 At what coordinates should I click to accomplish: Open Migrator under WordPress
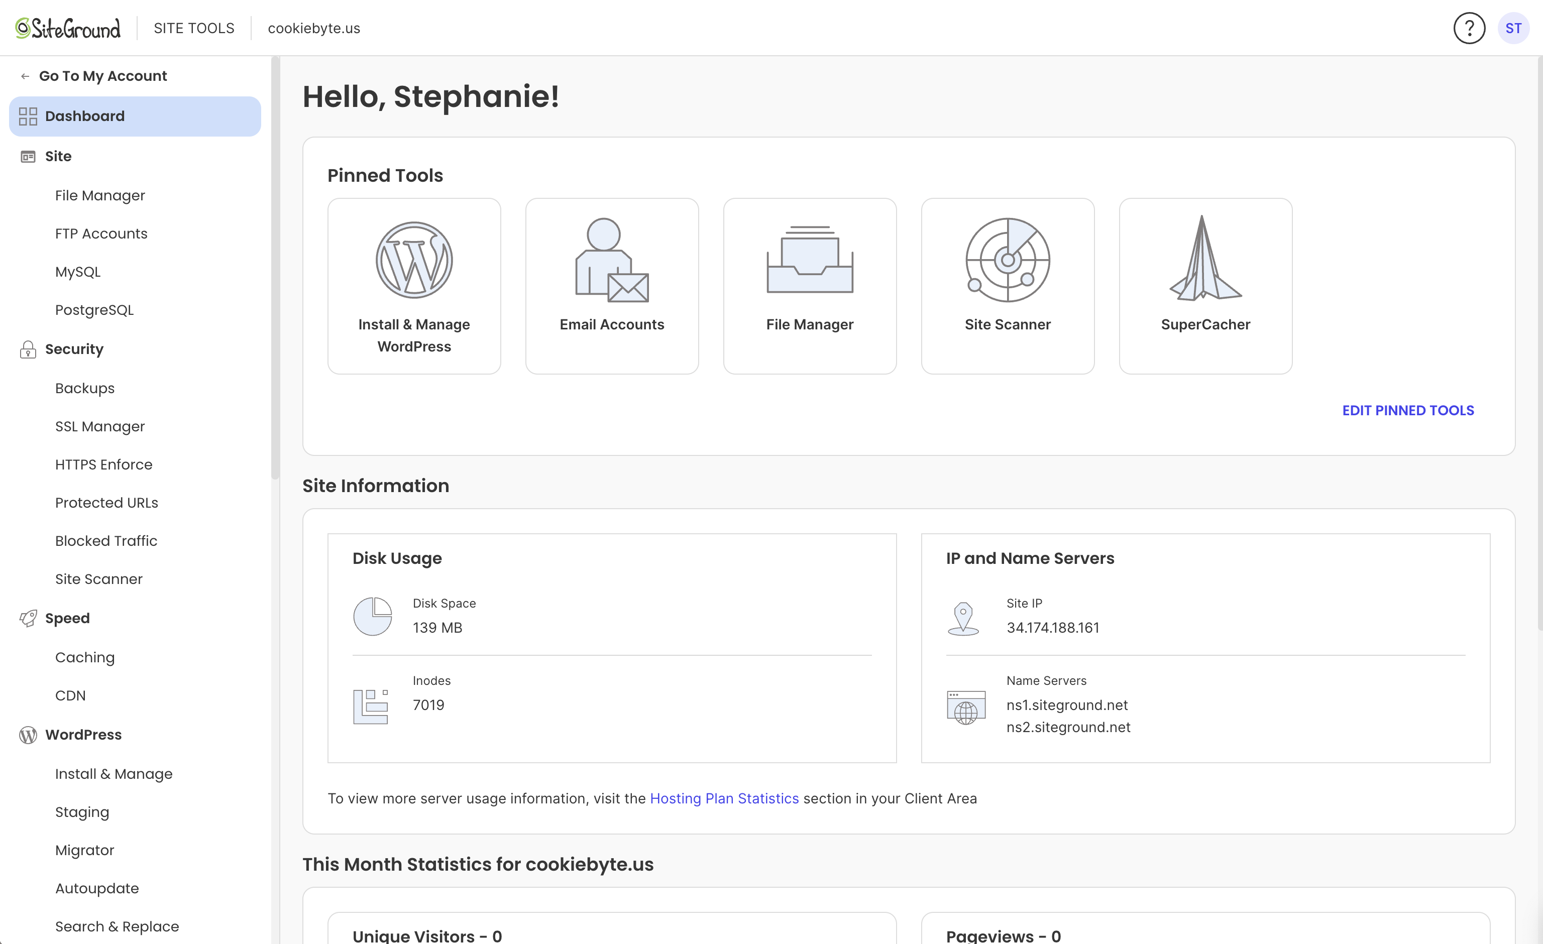coord(84,850)
